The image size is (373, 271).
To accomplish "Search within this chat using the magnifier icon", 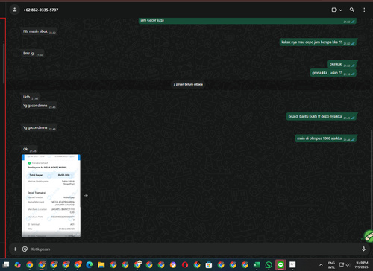I will click(x=352, y=10).
